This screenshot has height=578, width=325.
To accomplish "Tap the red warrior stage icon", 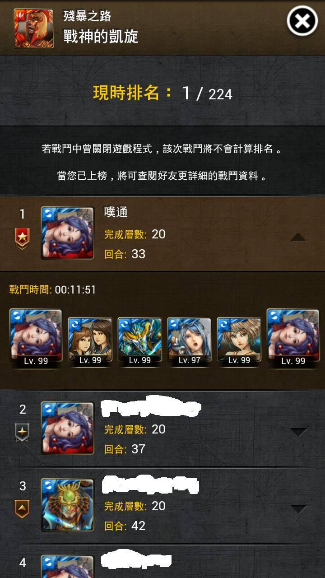I will pyautogui.click(x=34, y=28).
